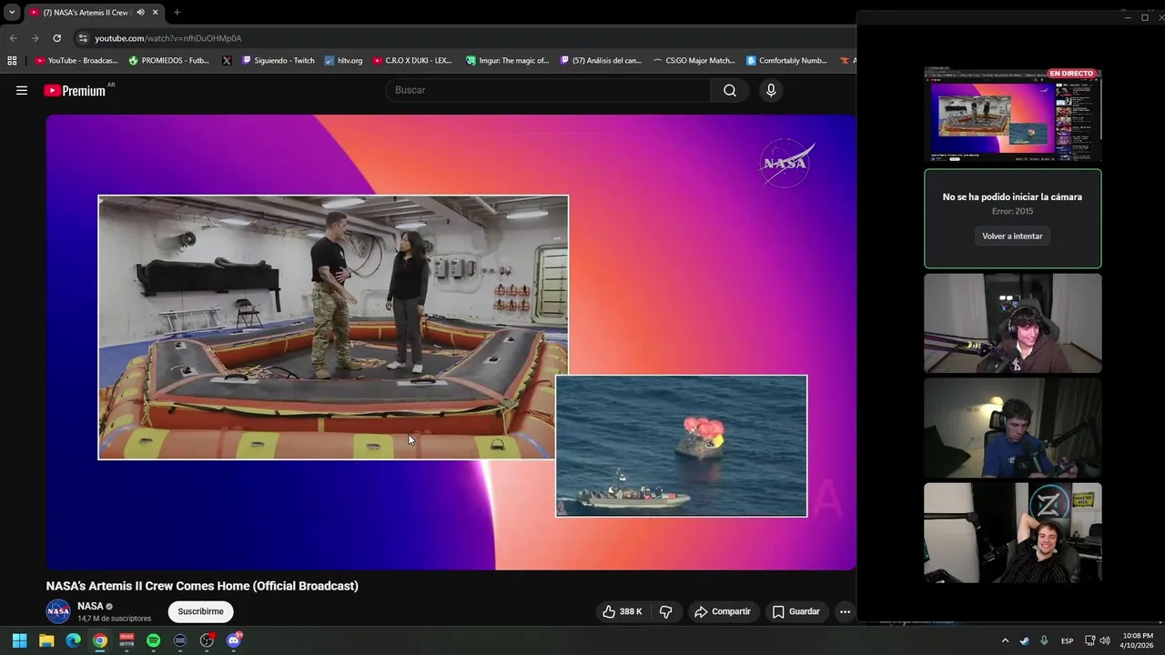1165x655 pixels.
Task: Start voice search with microphone icon
Action: [x=771, y=90]
